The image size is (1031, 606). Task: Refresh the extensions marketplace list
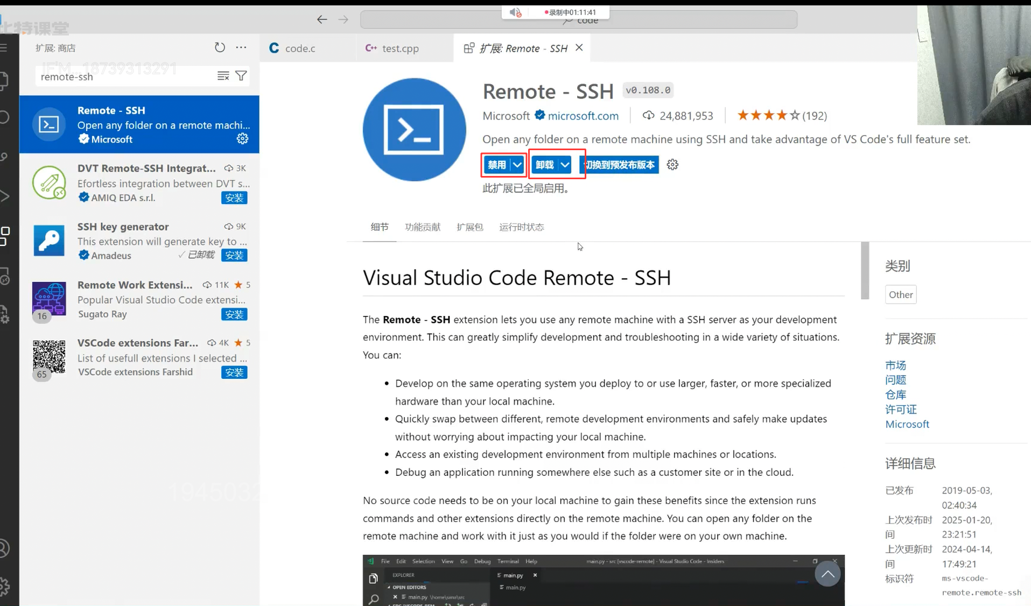(x=220, y=47)
